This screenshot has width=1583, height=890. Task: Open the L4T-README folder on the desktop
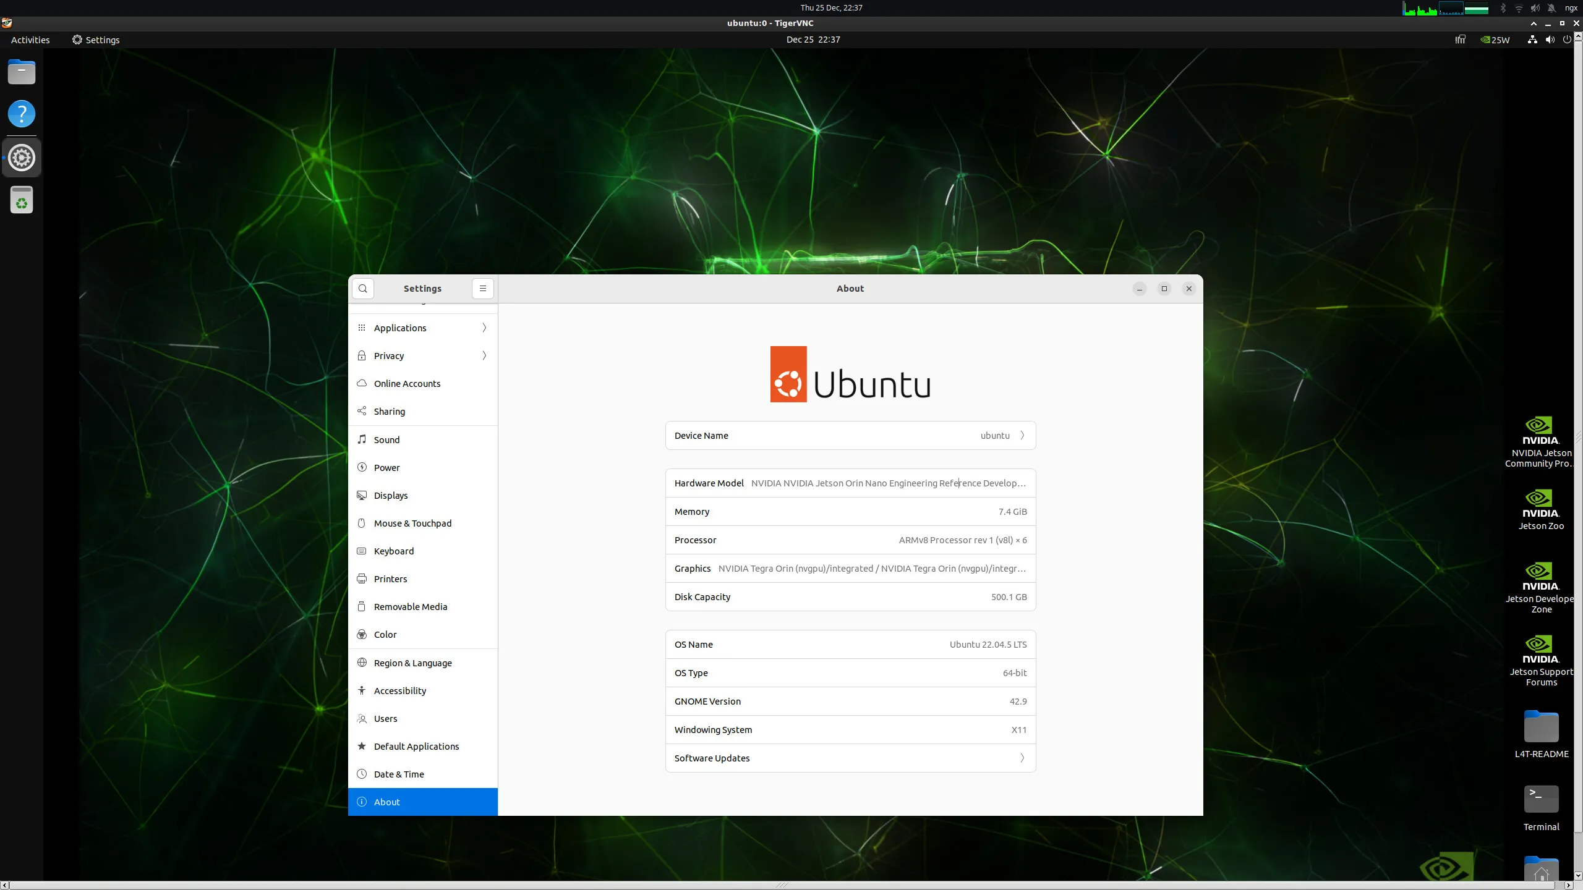click(1540, 729)
